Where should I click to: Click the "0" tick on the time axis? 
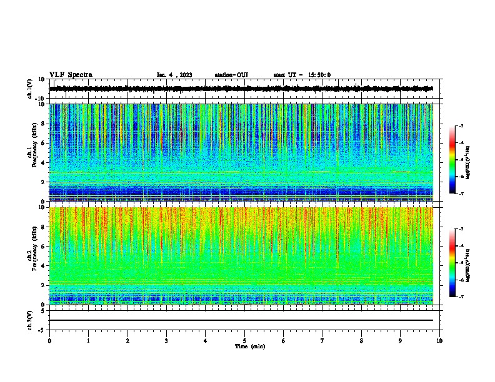coord(49,341)
